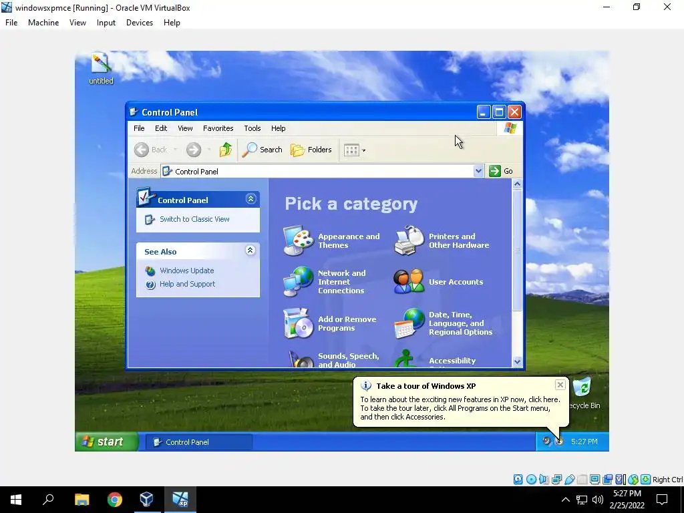Click the Help and Support question icon
The image size is (684, 513).
pos(150,285)
